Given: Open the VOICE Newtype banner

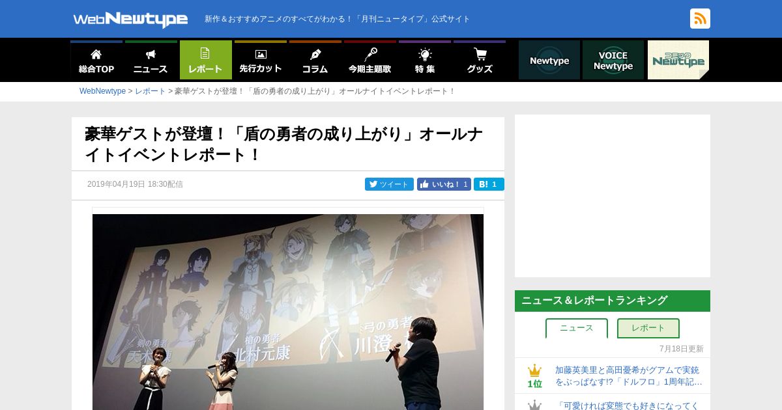Looking at the screenshot, I should (613, 60).
